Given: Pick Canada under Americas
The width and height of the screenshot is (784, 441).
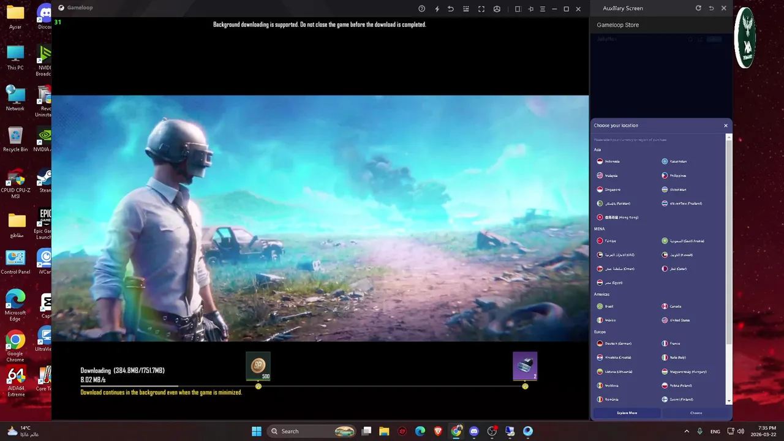Looking at the screenshot, I should coord(671,306).
